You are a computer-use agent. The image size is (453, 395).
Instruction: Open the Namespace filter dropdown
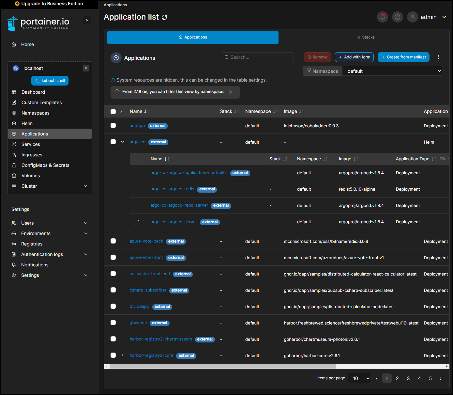392,71
